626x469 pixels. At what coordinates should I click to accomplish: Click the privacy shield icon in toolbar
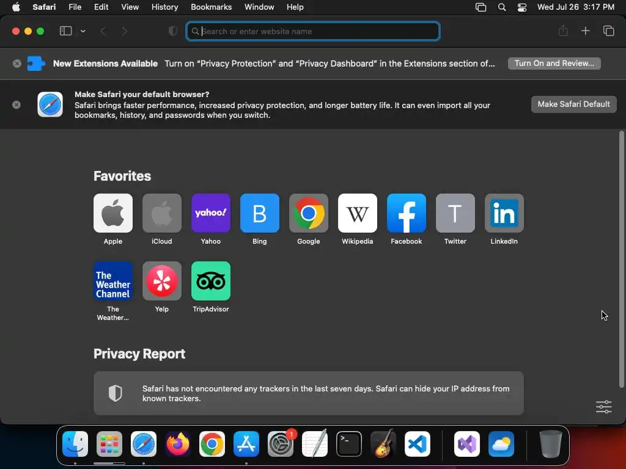173,31
